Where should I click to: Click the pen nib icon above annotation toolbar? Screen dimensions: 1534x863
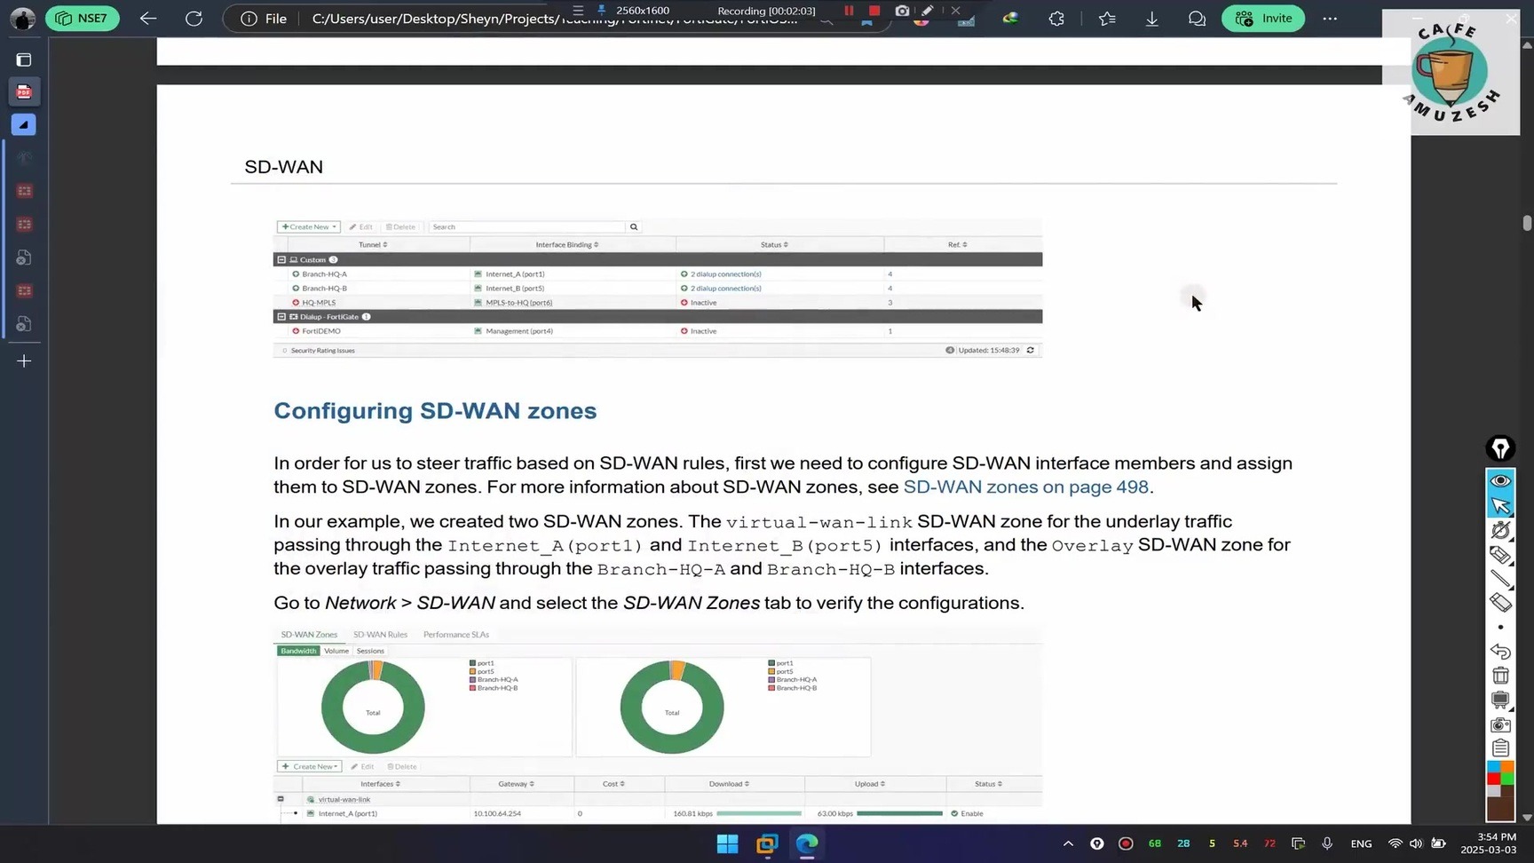coord(1500,448)
